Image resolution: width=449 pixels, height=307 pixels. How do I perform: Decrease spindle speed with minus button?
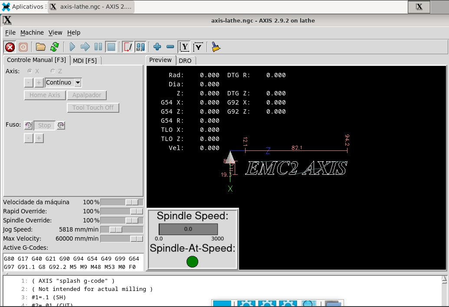pyautogui.click(x=28, y=138)
